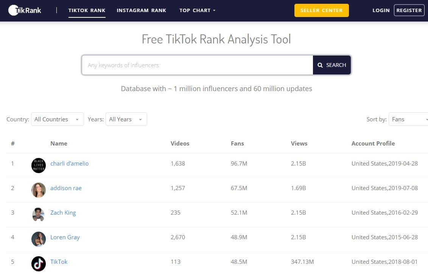
Task: Select the 2,670 videos cell
Action: 178,237
